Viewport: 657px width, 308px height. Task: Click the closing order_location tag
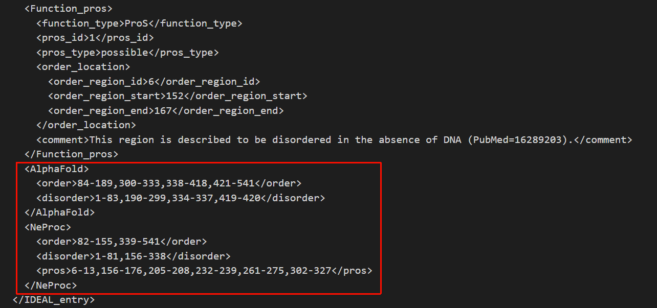point(86,125)
